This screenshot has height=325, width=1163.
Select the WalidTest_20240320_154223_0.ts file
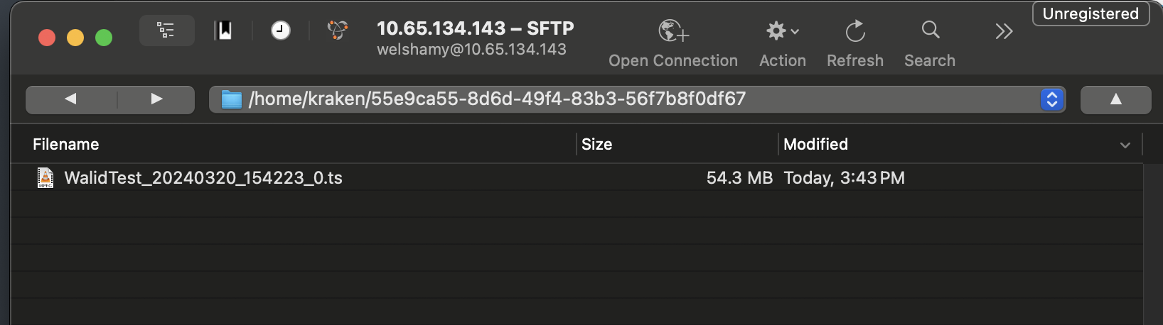point(203,178)
